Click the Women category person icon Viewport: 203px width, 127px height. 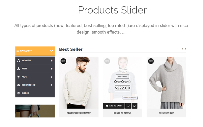click(x=18, y=61)
